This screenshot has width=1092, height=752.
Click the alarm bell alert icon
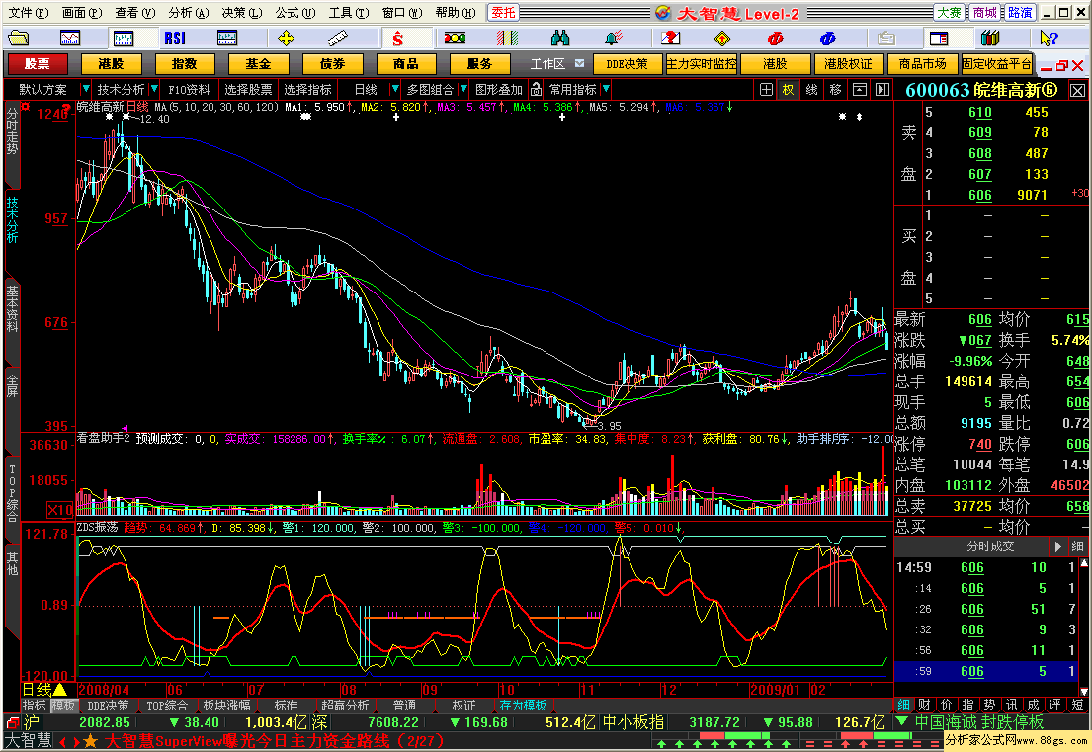(x=613, y=38)
